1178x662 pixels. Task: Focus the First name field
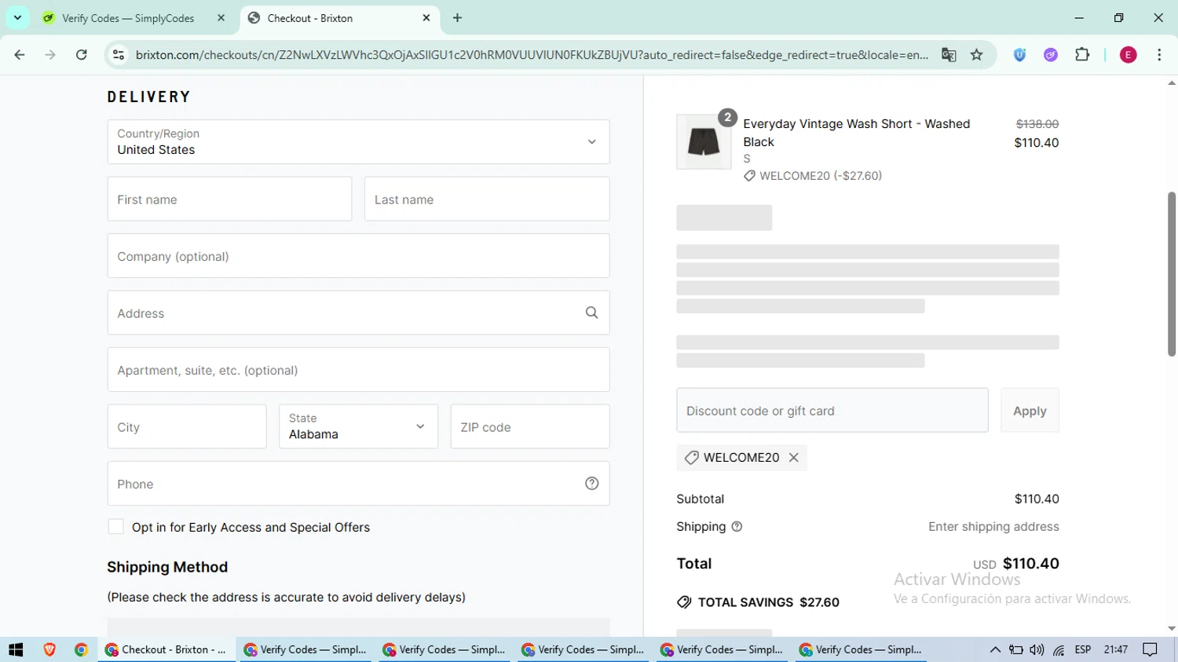coord(229,199)
